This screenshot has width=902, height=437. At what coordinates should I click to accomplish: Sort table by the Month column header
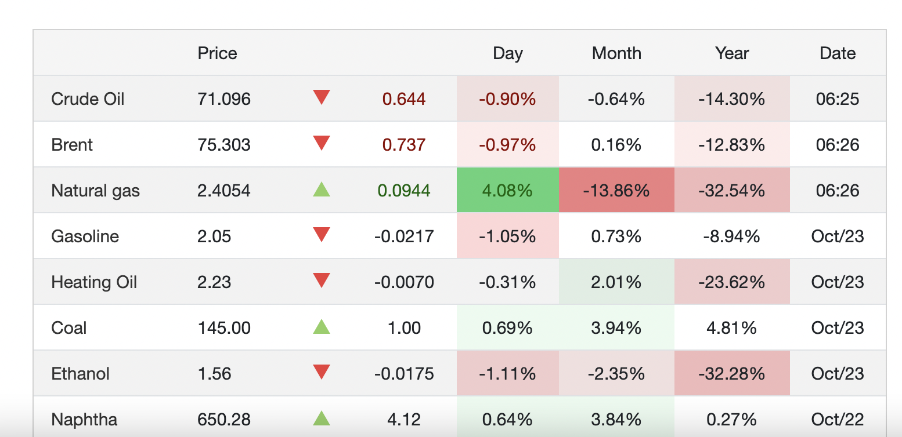point(616,53)
